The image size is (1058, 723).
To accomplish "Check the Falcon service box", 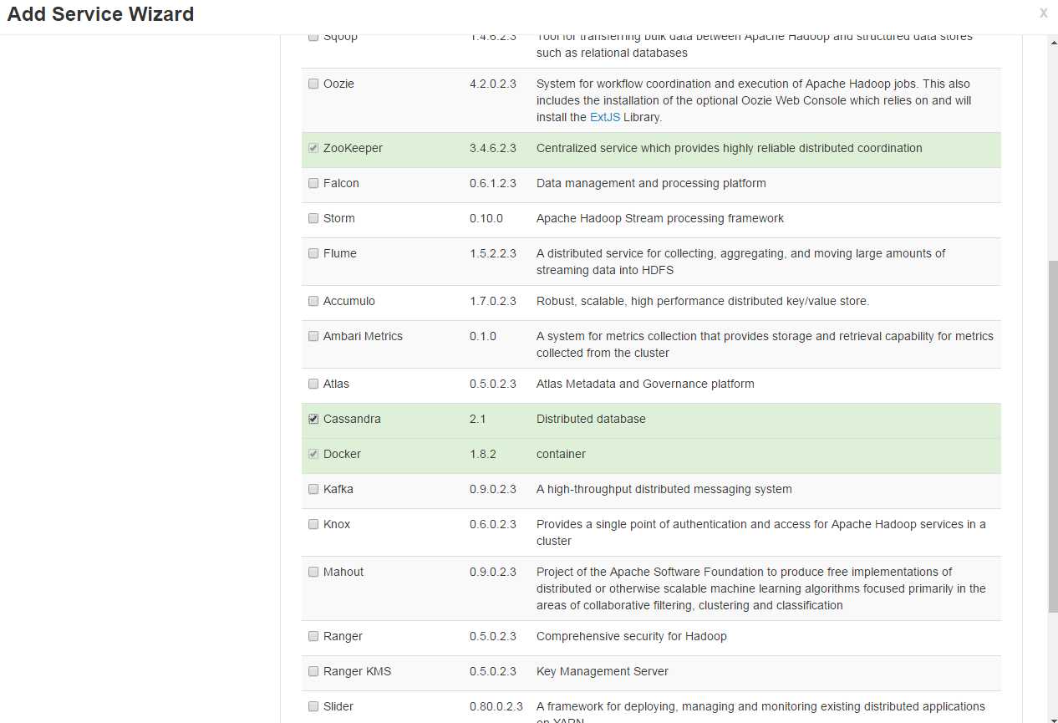I will tap(313, 183).
